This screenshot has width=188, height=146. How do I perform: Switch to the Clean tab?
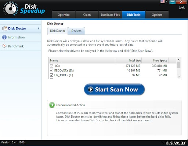[87, 15]
